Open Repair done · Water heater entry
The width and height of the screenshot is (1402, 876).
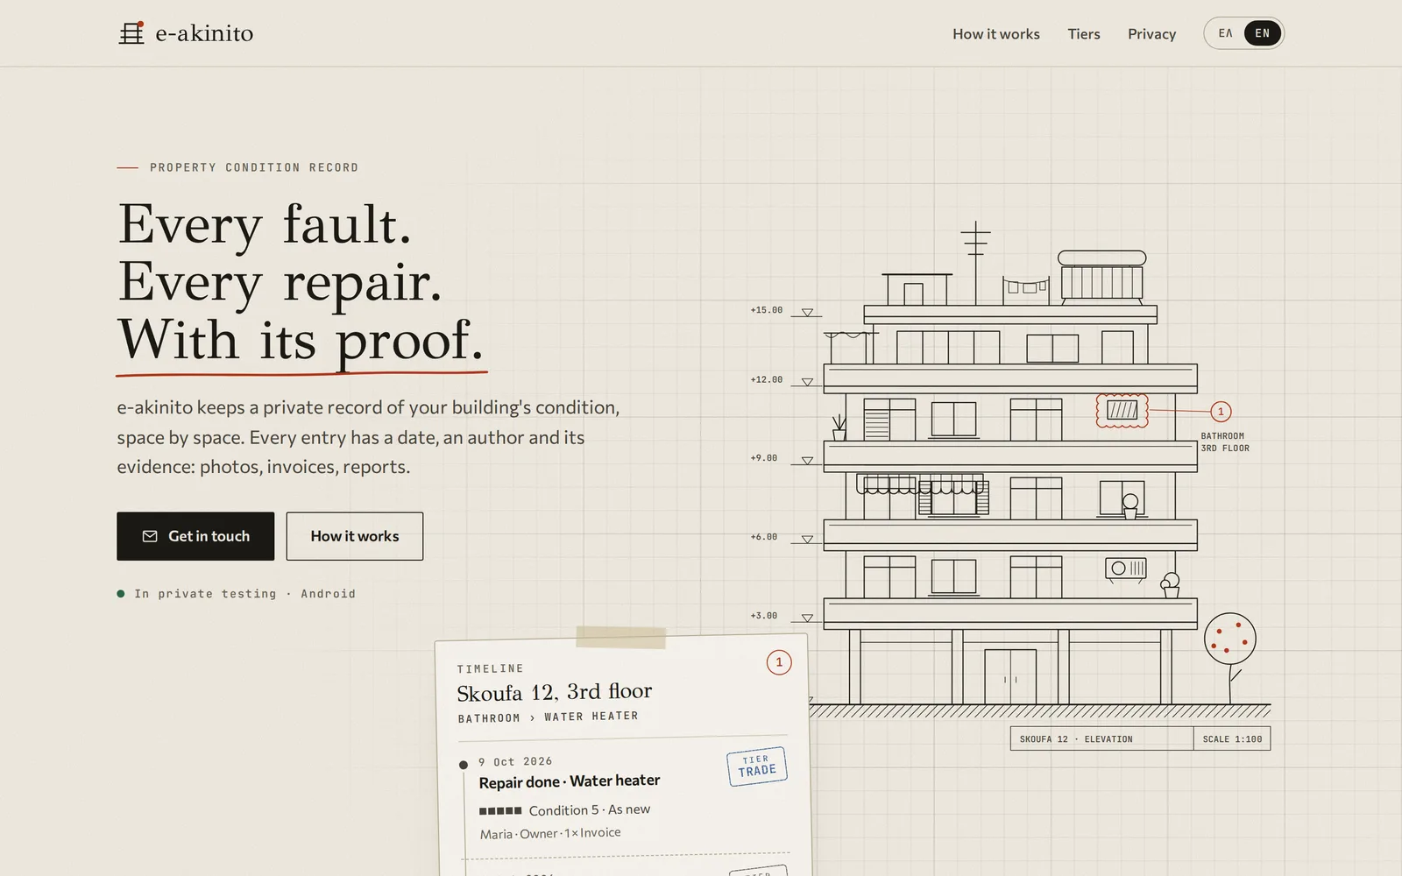pos(570,781)
